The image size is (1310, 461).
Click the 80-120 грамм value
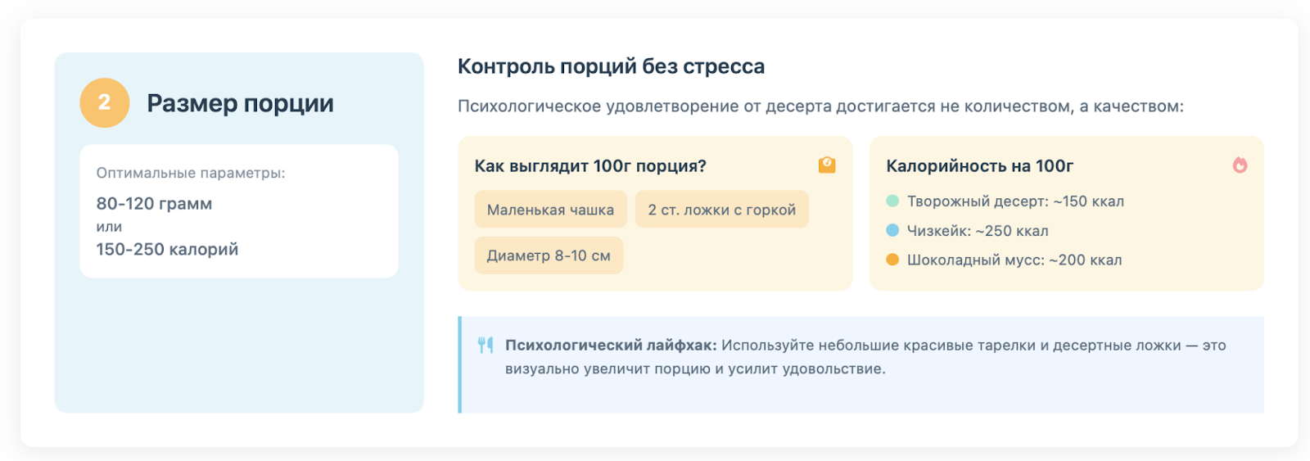pos(154,204)
